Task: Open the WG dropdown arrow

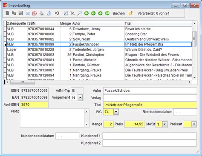Action: 116,112
